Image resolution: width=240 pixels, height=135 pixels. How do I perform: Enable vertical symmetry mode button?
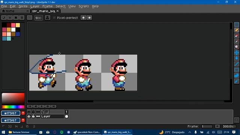point(89,18)
